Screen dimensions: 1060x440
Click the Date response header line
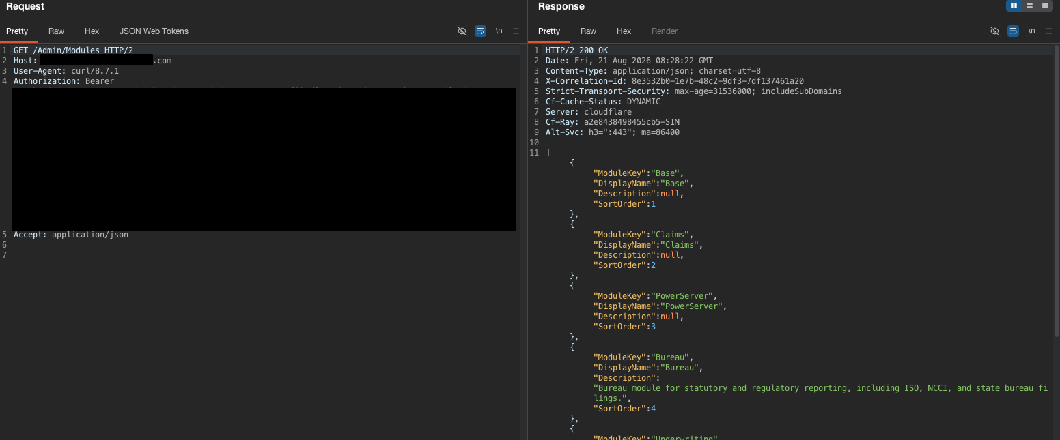click(x=629, y=61)
